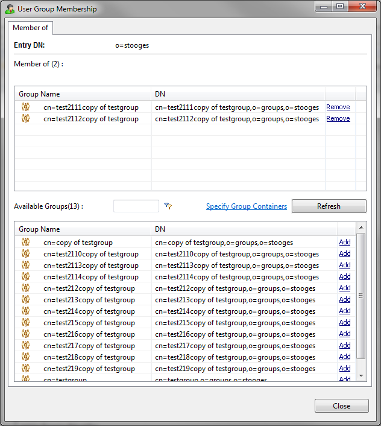The width and height of the screenshot is (381, 426).
Task: Click group icon for cn=test2112copy of testgroup
Action: [x=25, y=119]
